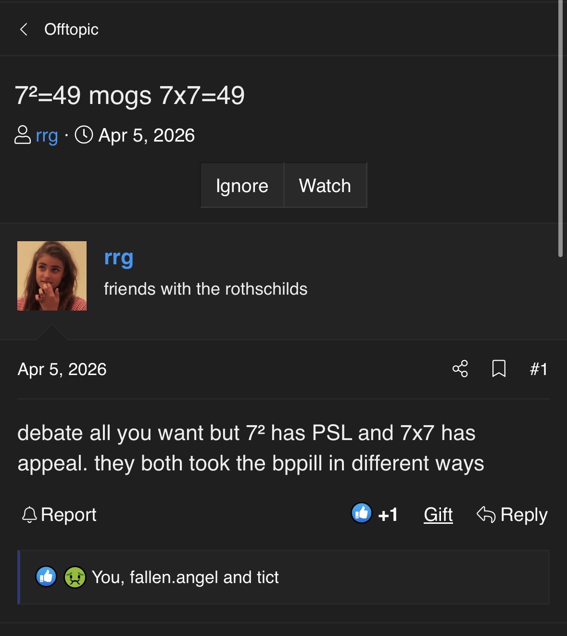
Task: Click the page scrollbar on the right
Action: 561,129
